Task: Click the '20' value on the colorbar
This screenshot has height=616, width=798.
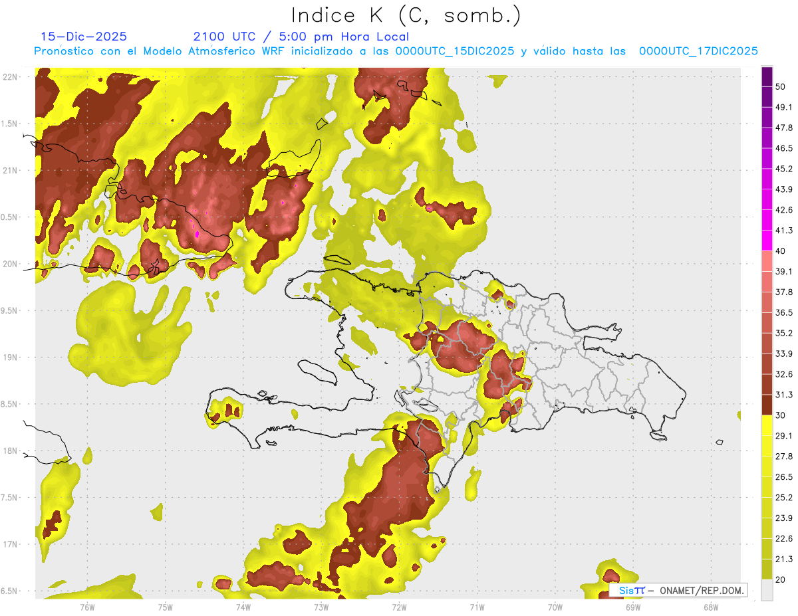Action: 781,579
